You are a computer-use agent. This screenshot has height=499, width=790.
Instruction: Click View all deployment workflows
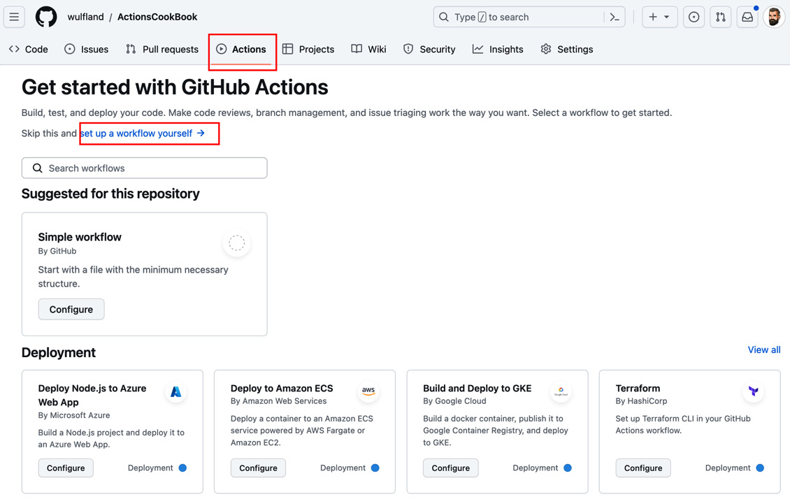click(764, 350)
